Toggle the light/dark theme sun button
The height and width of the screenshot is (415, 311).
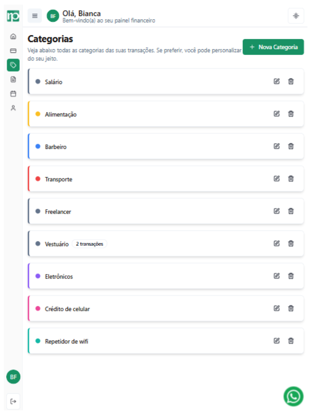tap(296, 16)
